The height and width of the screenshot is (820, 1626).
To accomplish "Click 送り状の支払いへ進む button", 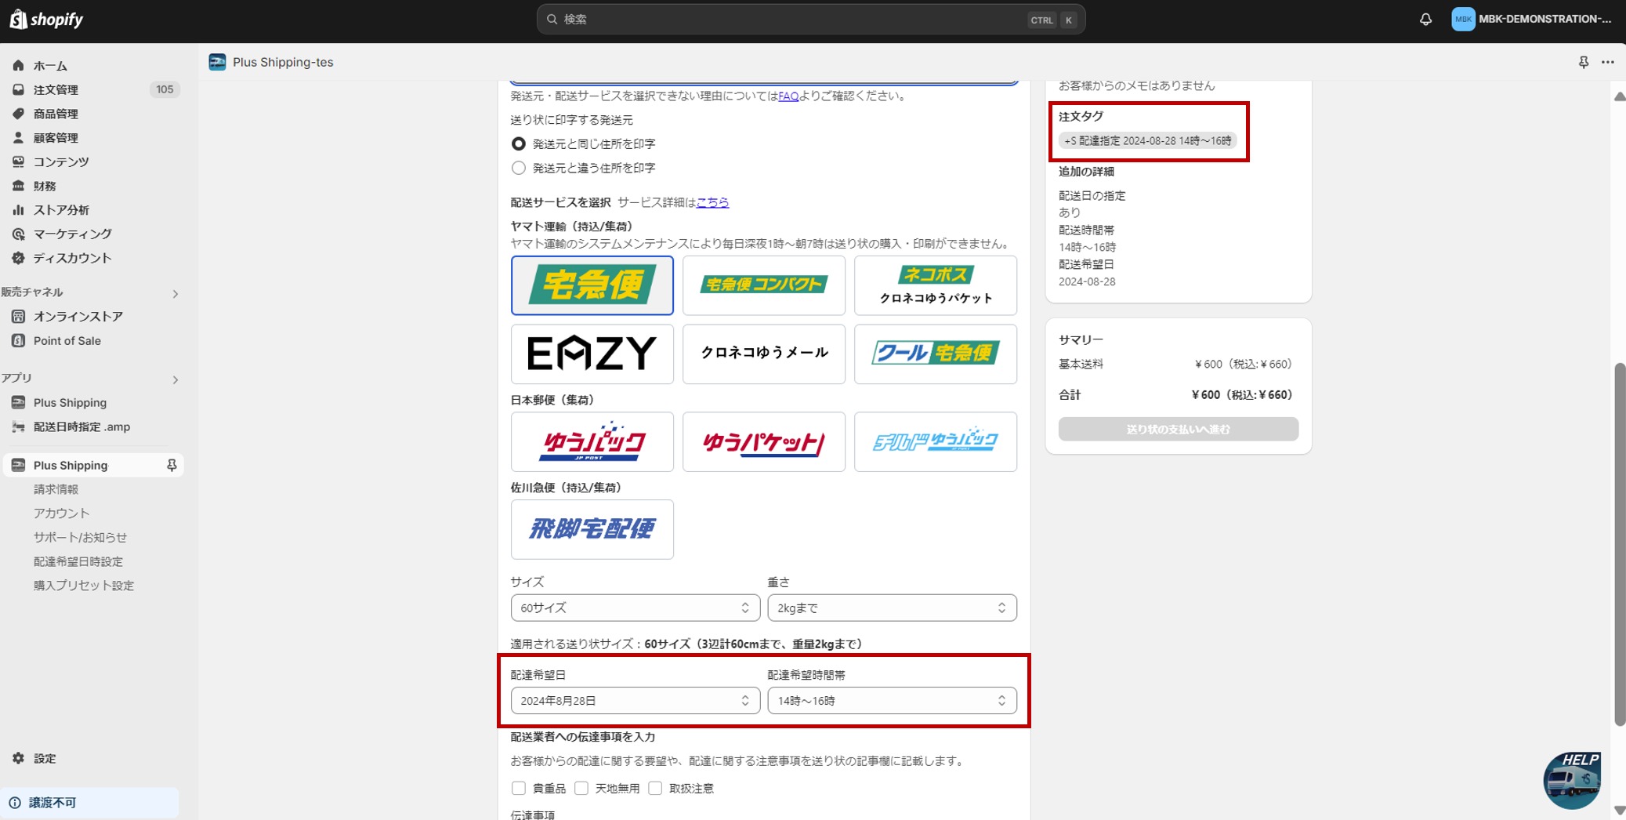I will [x=1179, y=430].
